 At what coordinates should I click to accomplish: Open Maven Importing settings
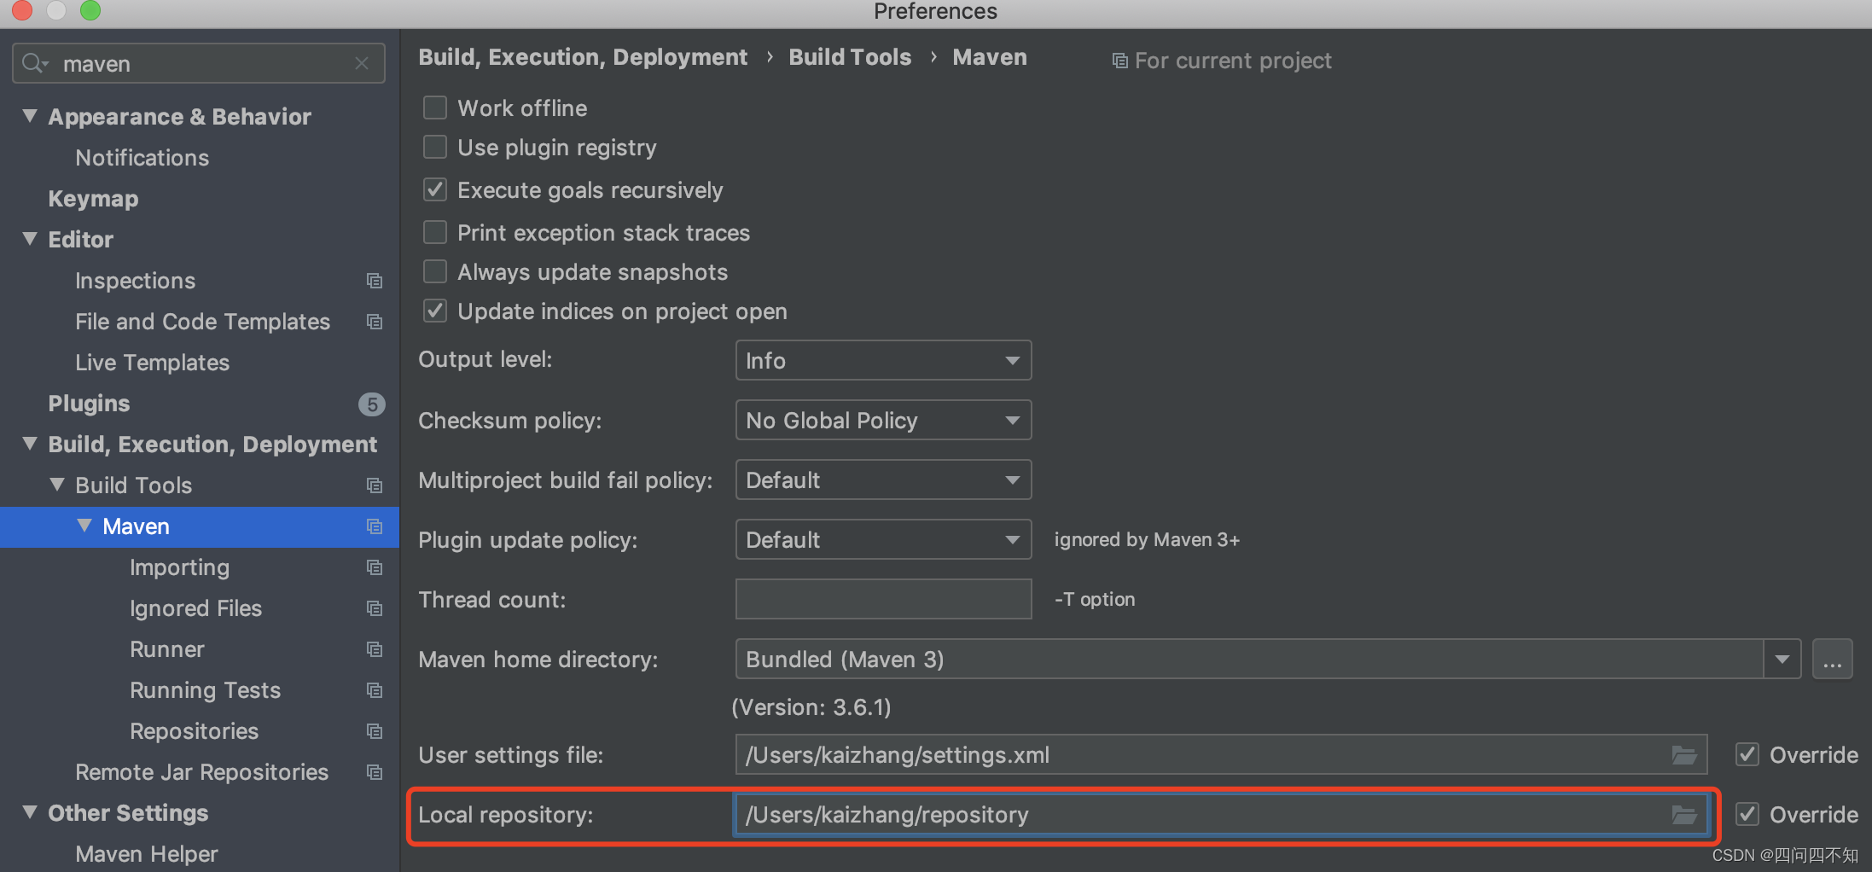click(x=179, y=567)
